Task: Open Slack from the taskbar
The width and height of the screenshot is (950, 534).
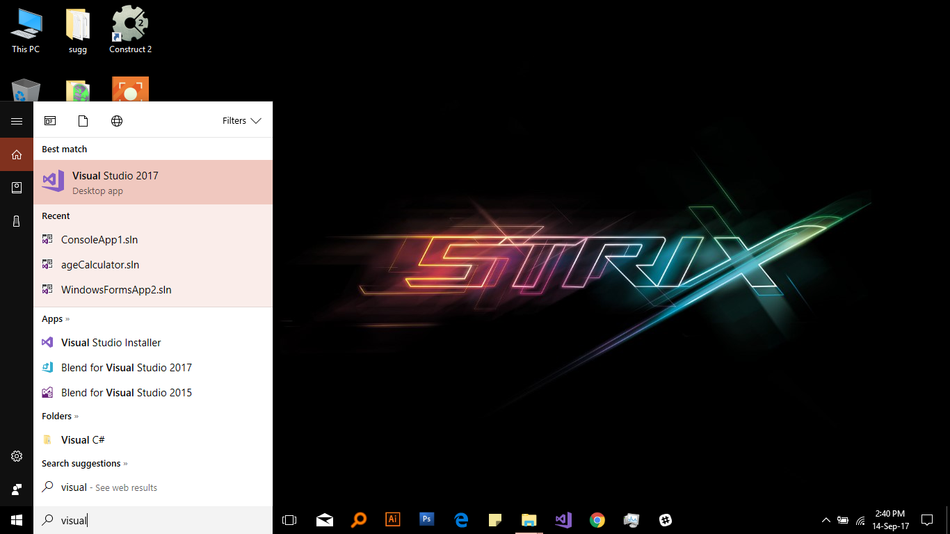Action: pos(665,520)
